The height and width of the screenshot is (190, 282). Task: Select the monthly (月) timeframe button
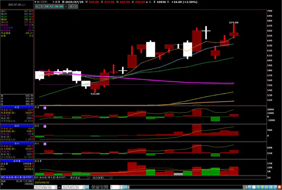[x=76, y=6]
